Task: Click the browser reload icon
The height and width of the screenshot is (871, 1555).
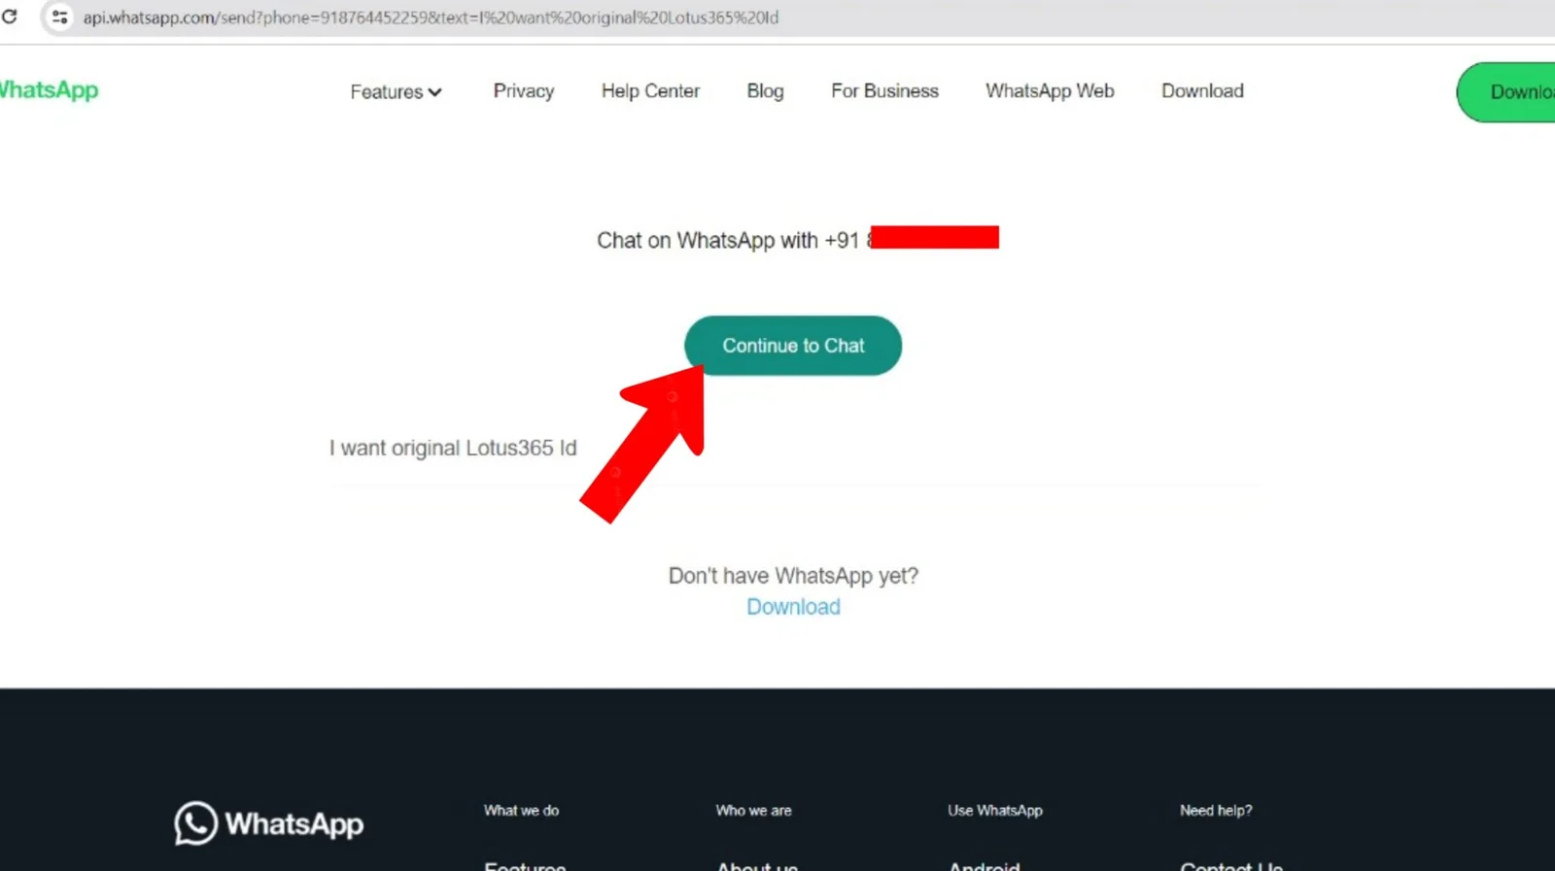Action: tap(10, 17)
